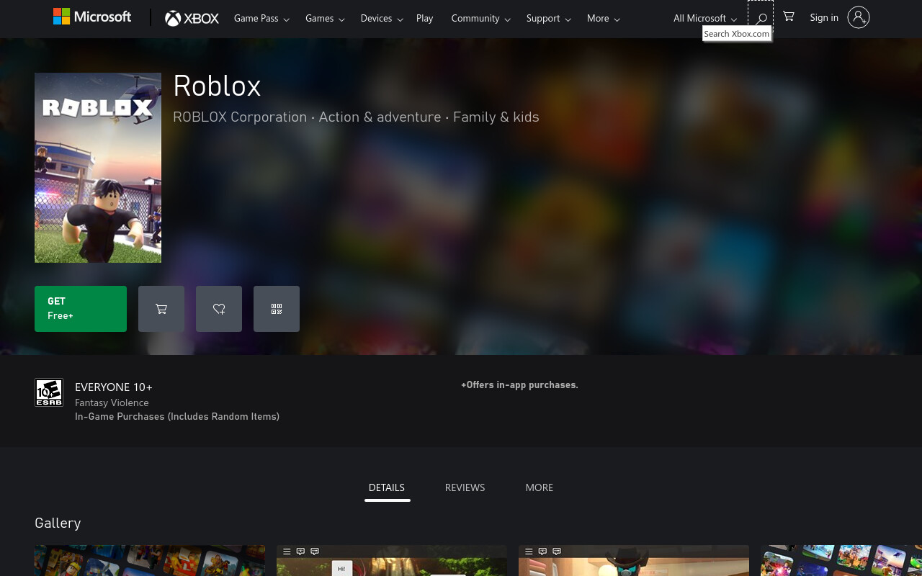Expand the Game Pass menu
The height and width of the screenshot is (576, 922).
tap(261, 18)
